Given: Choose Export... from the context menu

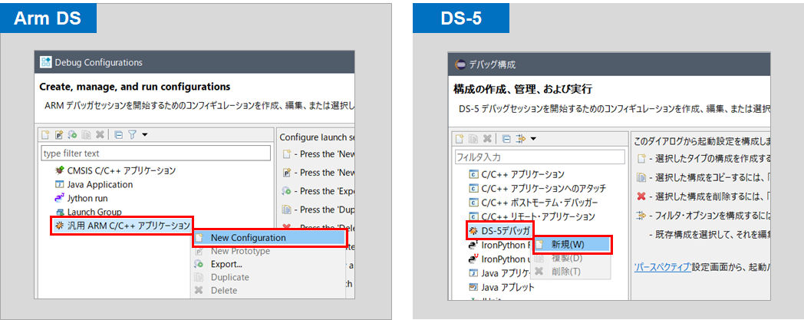Looking at the screenshot, I should tap(226, 264).
